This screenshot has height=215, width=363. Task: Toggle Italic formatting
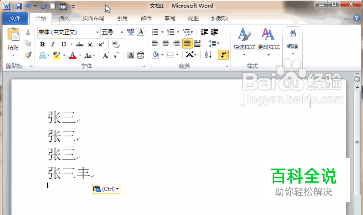click(x=53, y=44)
